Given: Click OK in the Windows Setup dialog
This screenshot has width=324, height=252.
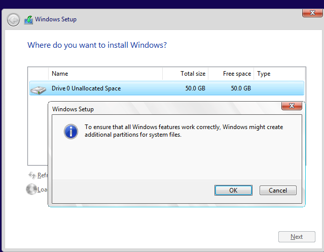Looking at the screenshot, I should pyautogui.click(x=233, y=190).
